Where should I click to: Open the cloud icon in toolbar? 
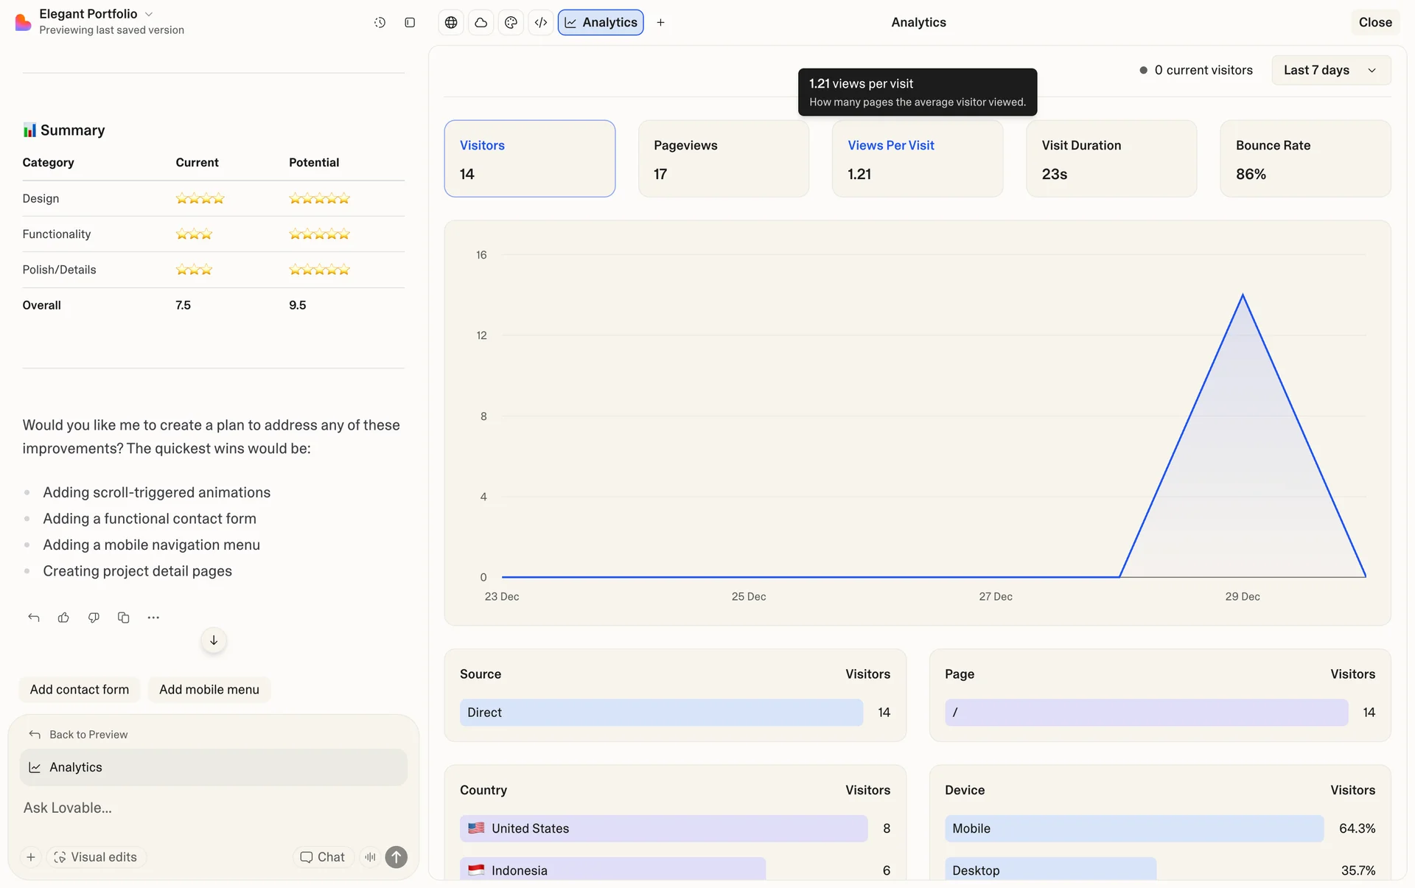coord(481,22)
